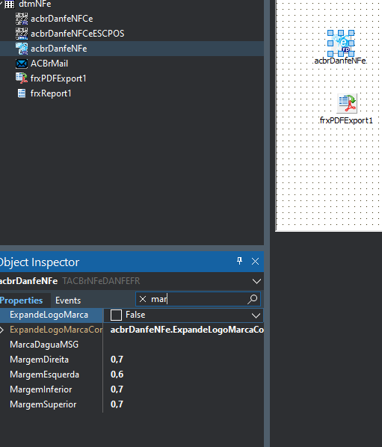Select the dtmNFe table icon in the structure tree
382x447 pixels.
pyautogui.click(x=10, y=4)
